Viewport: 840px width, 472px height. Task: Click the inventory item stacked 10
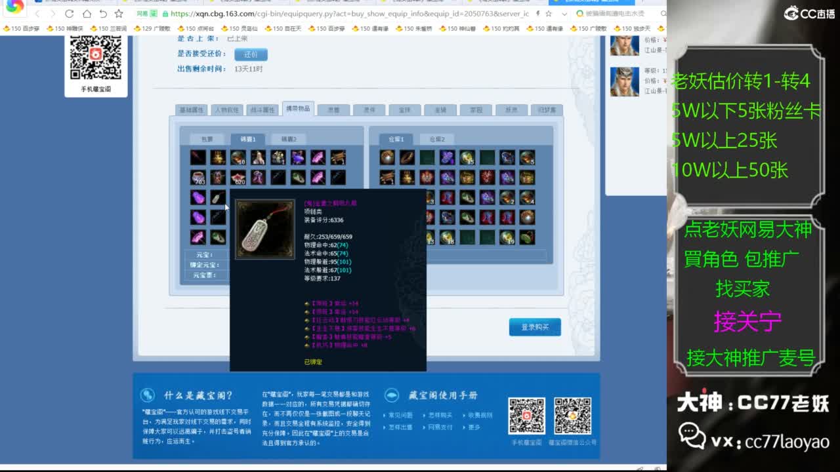(x=238, y=157)
